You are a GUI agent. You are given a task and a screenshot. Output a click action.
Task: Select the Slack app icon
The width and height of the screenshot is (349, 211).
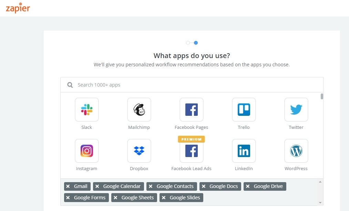click(x=87, y=110)
